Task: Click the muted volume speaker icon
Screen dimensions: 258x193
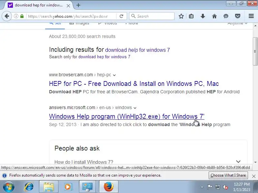Action: (225, 187)
